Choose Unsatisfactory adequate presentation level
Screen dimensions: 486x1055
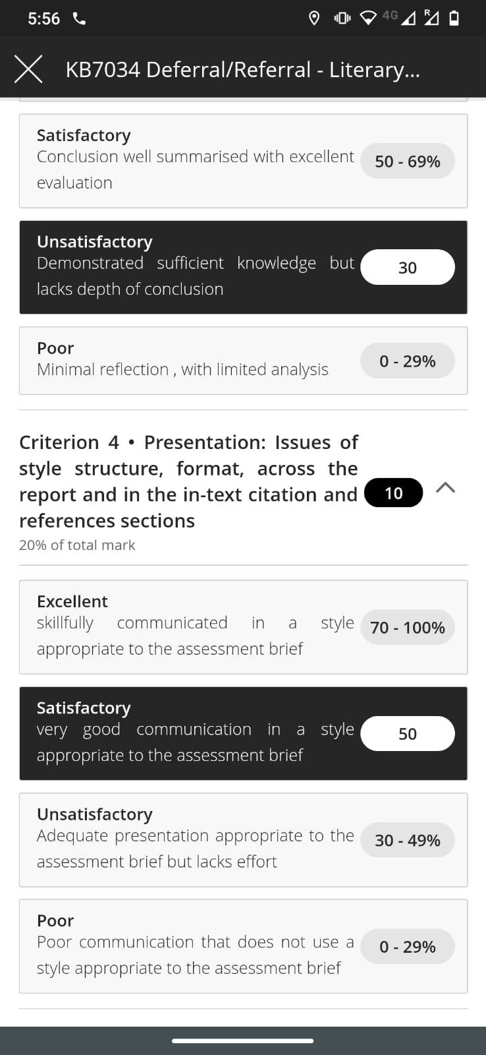[243, 840]
